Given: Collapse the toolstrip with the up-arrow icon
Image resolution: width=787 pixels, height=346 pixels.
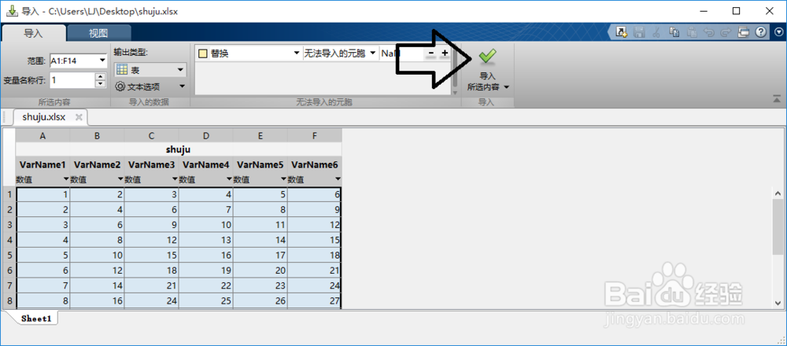Looking at the screenshot, I should [x=778, y=99].
